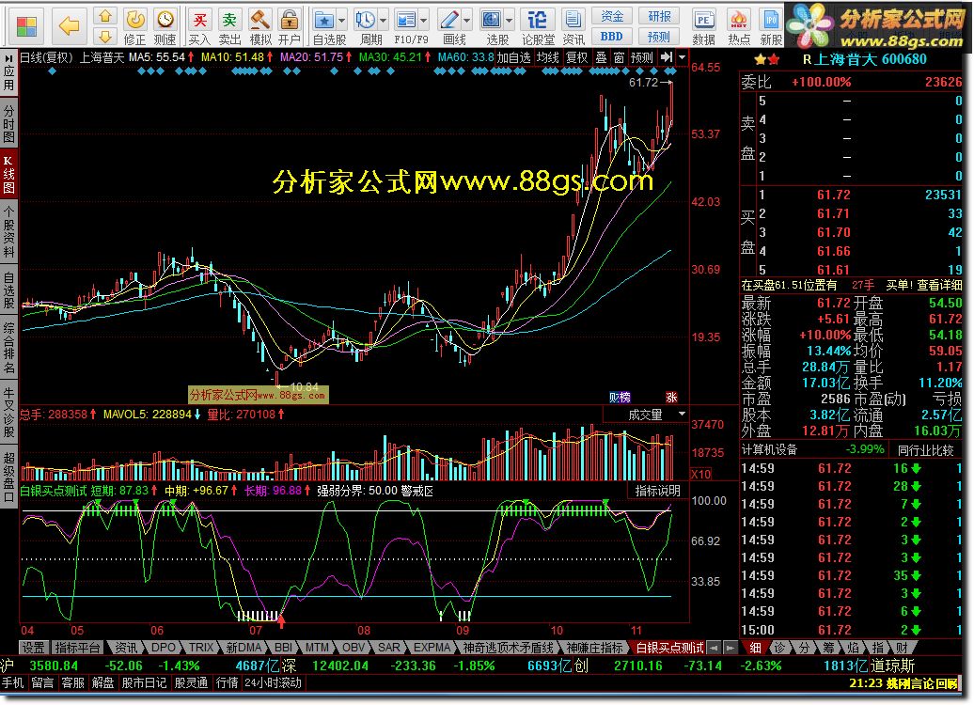Expand the 画线 drawing dropdown arrow
The width and height of the screenshot is (974, 705).
(x=466, y=21)
